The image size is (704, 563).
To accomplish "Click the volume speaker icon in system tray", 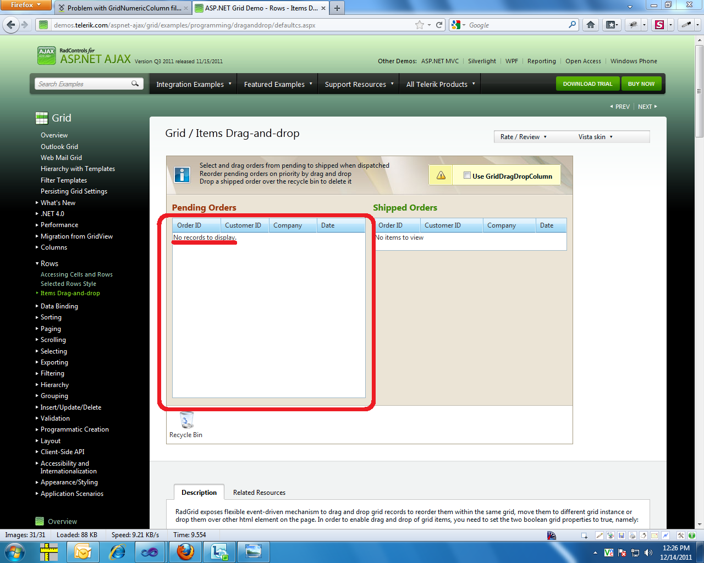I will (648, 553).
